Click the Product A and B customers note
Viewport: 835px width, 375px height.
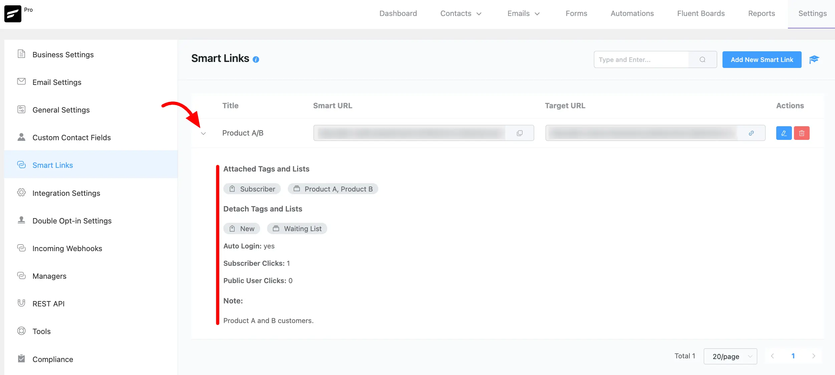[x=268, y=320]
